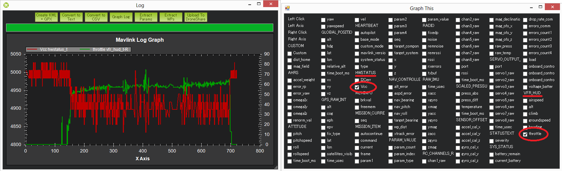This screenshot has width=562, height=171.
Task: Click the Convert to Text button
Action: coord(71,17)
